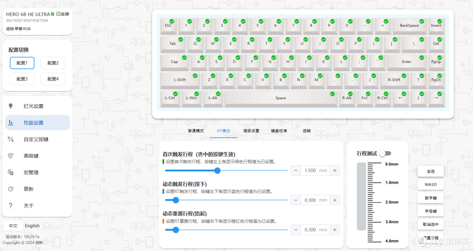Click the question mark icon beside 关于
Screen dimensions: 473x251
(11, 206)
